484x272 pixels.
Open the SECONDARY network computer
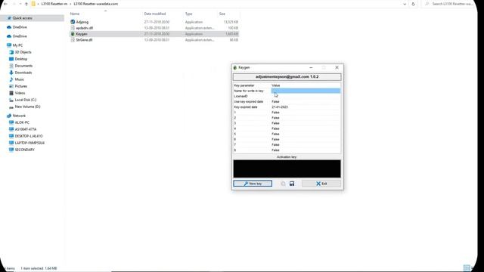coord(25,150)
